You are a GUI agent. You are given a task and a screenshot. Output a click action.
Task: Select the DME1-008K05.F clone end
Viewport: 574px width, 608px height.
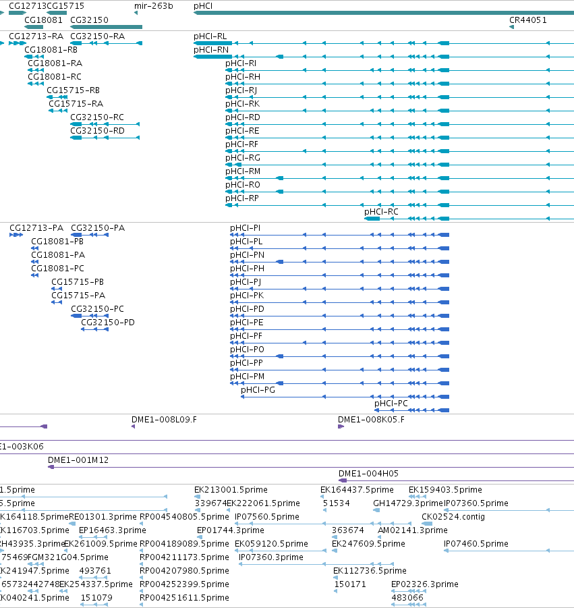[371, 420]
